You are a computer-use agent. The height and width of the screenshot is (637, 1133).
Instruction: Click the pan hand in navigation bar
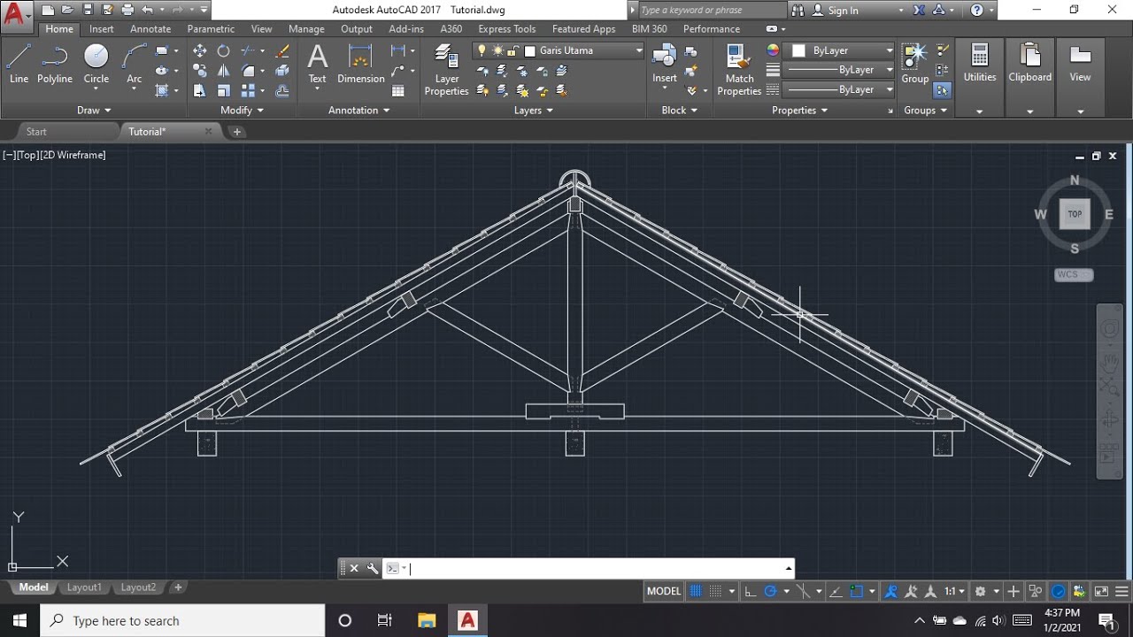click(x=1109, y=362)
